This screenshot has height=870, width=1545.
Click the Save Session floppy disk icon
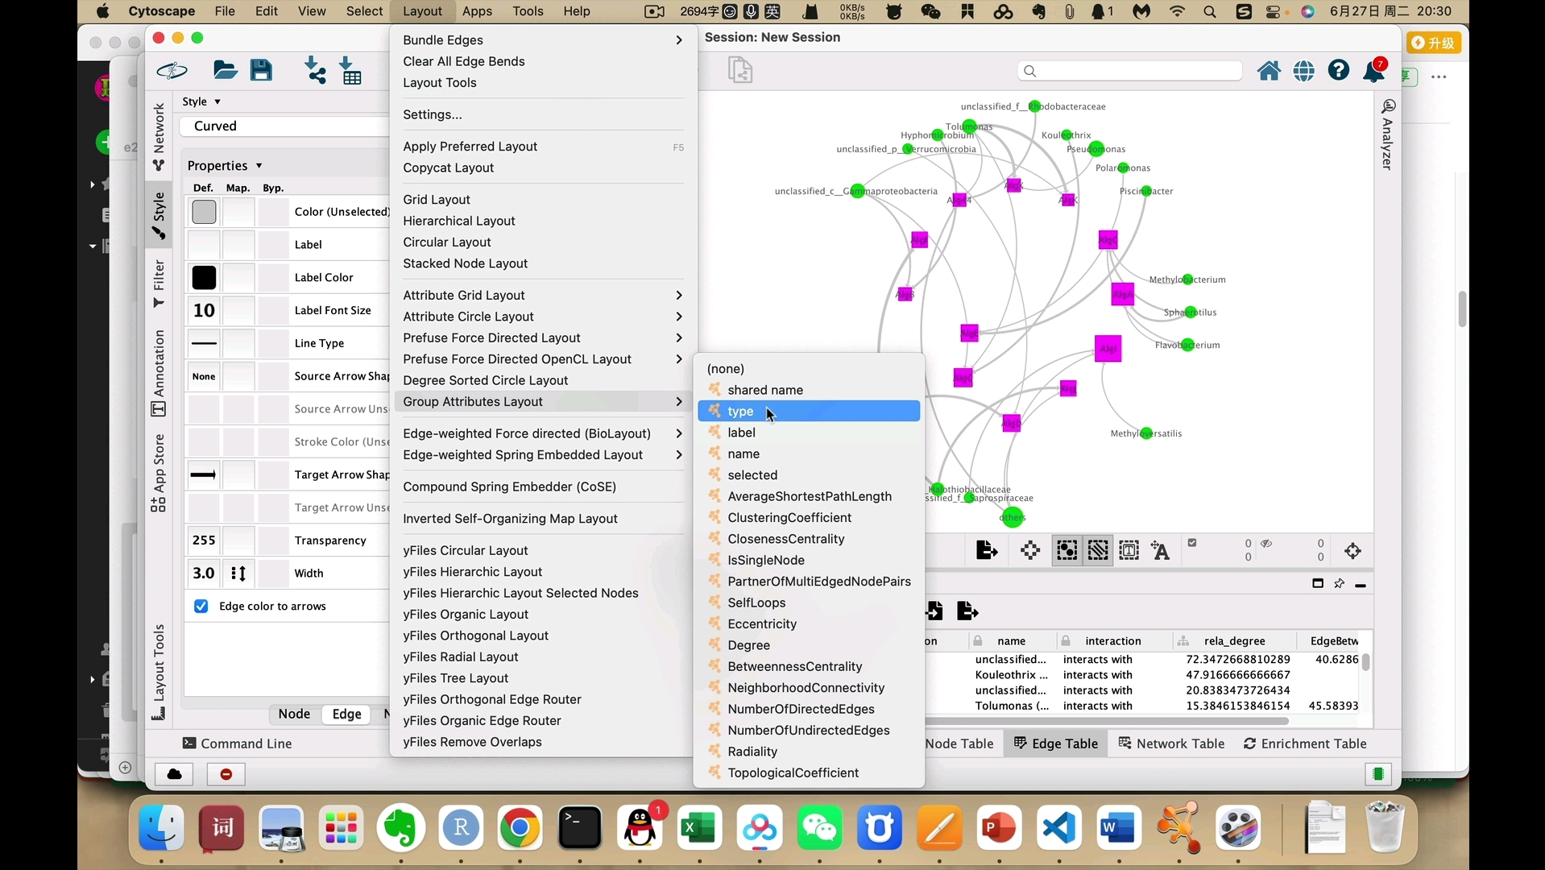click(261, 71)
